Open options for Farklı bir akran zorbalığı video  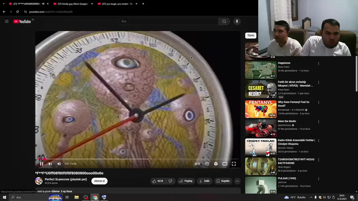click(319, 83)
